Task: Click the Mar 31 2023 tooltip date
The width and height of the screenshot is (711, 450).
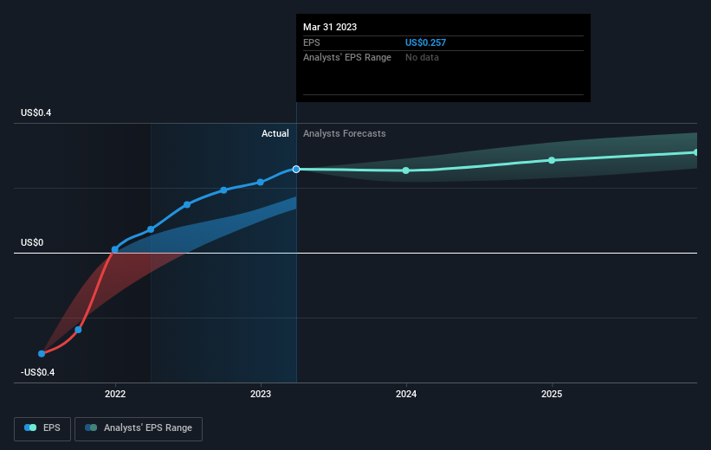Action: click(330, 27)
